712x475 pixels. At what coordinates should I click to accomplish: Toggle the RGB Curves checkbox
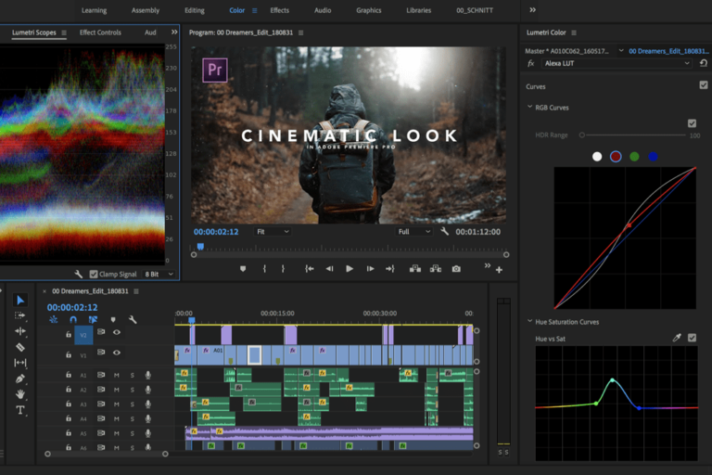tap(692, 123)
